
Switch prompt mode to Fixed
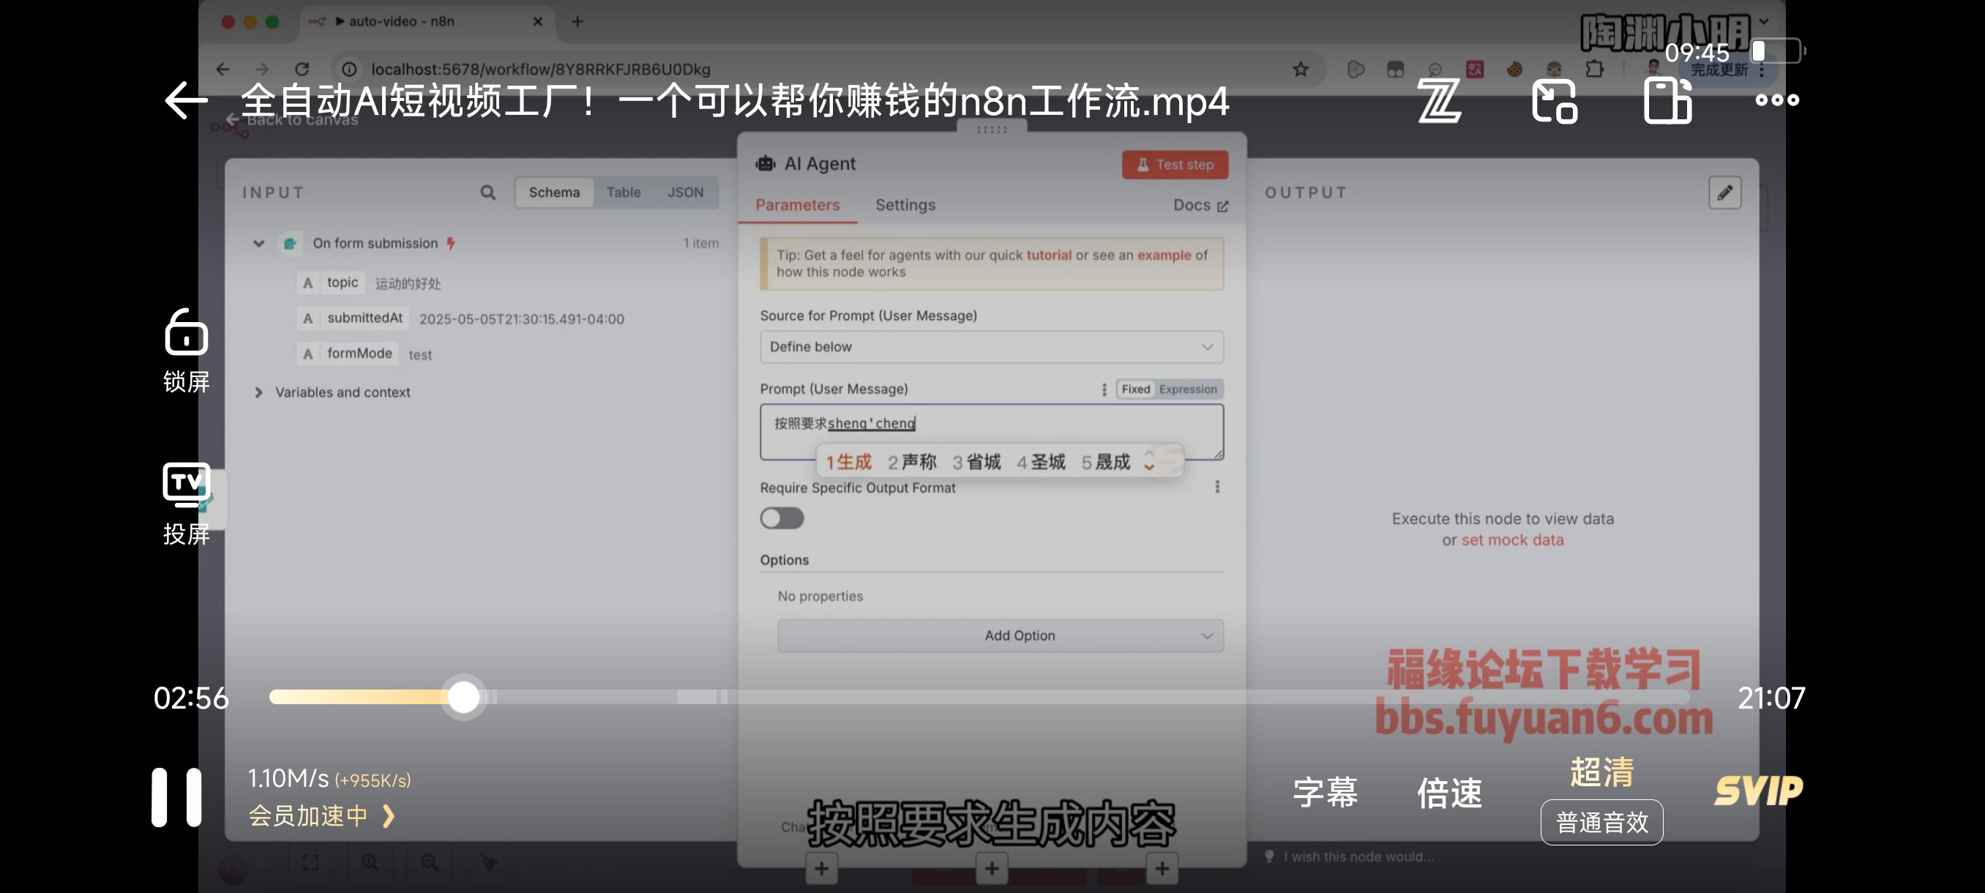pos(1135,389)
